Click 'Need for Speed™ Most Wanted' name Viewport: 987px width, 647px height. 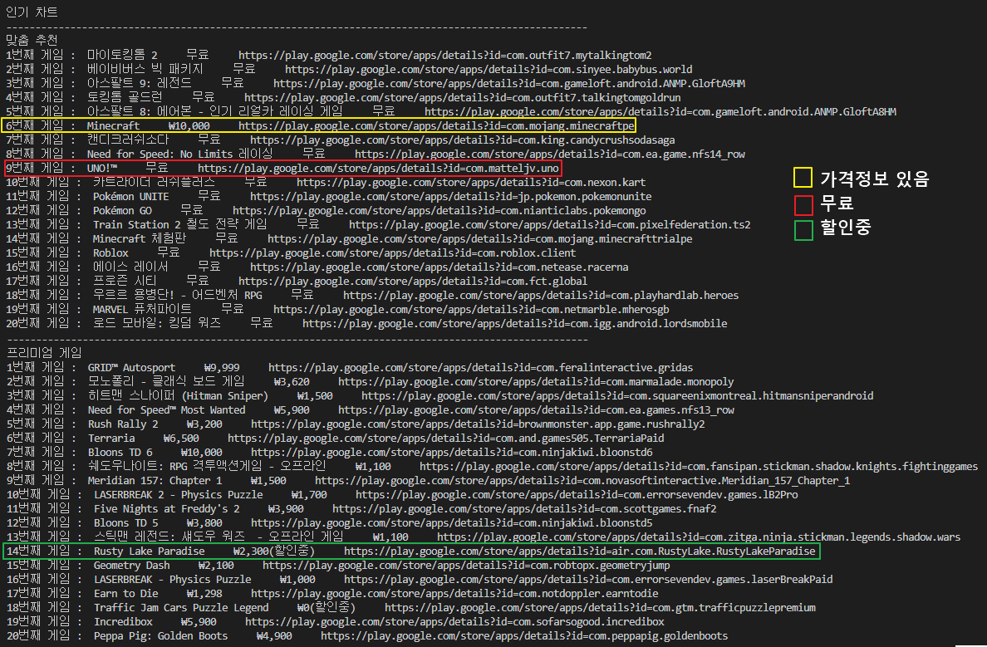pyautogui.click(x=166, y=409)
